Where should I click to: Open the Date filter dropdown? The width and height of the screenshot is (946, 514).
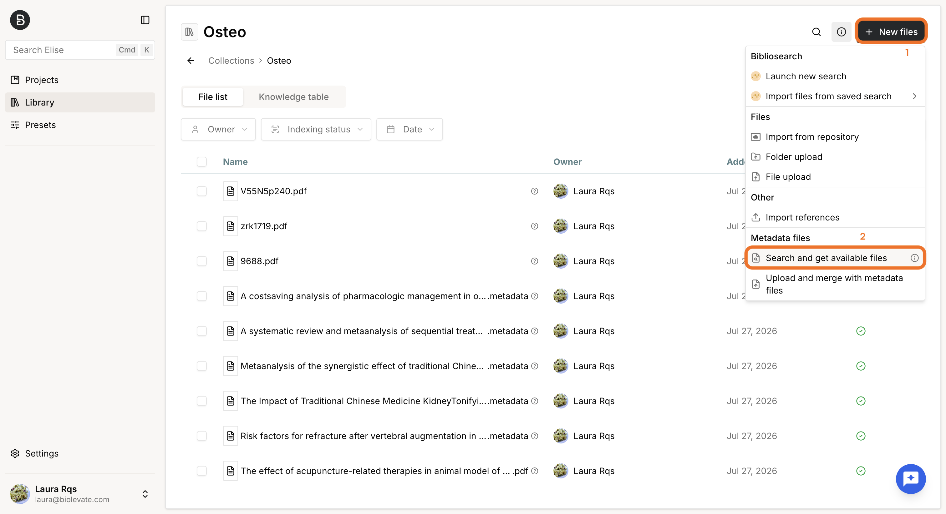coord(409,129)
